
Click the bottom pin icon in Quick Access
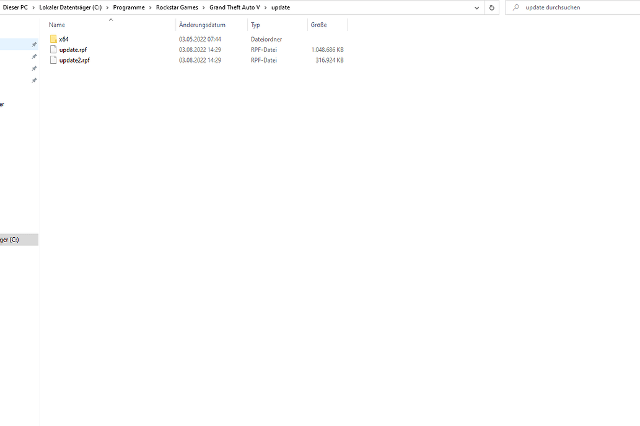tap(34, 80)
